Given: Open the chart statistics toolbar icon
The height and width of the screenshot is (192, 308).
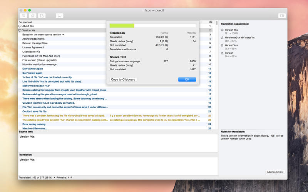Looking at the screenshot, I should point(33,16).
